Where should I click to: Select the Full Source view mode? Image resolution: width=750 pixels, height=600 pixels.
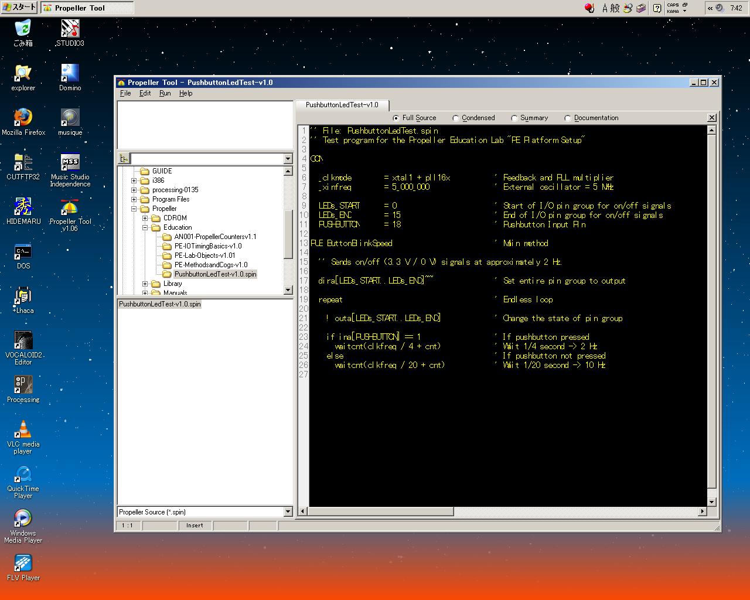396,118
